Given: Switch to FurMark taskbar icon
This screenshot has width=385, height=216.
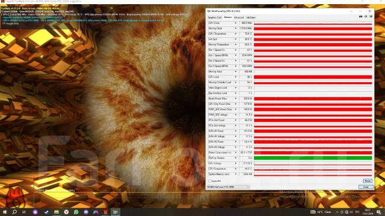Looking at the screenshot, I should (106, 212).
